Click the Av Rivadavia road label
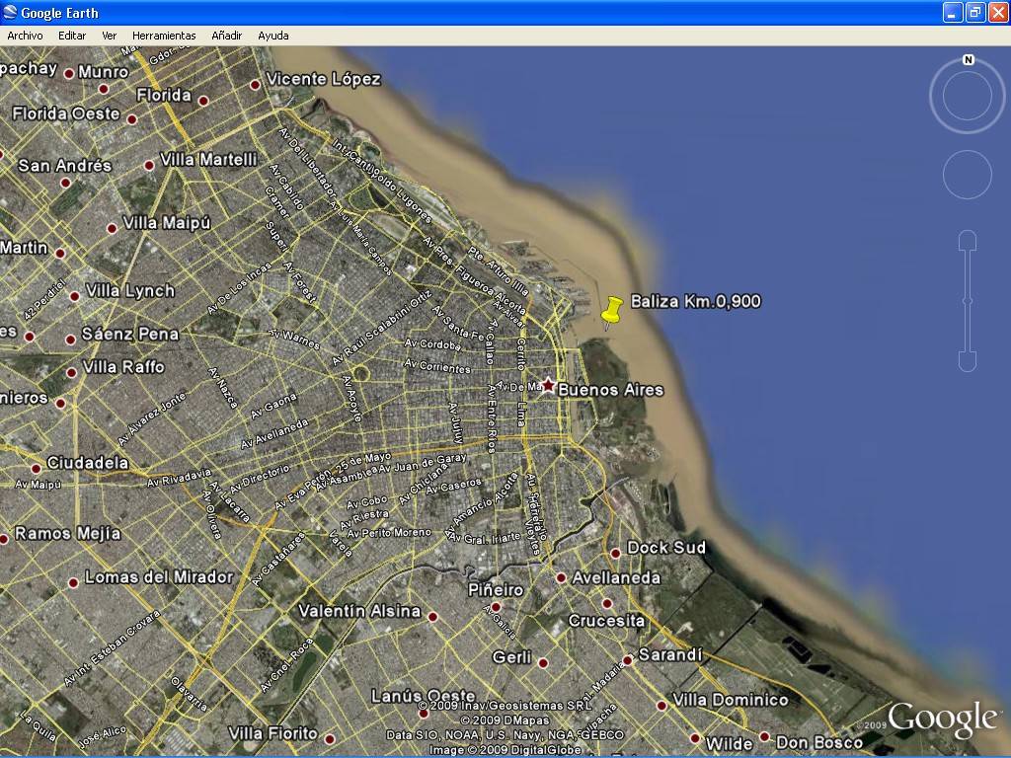Viewport: 1011px width, 758px height. 179,479
